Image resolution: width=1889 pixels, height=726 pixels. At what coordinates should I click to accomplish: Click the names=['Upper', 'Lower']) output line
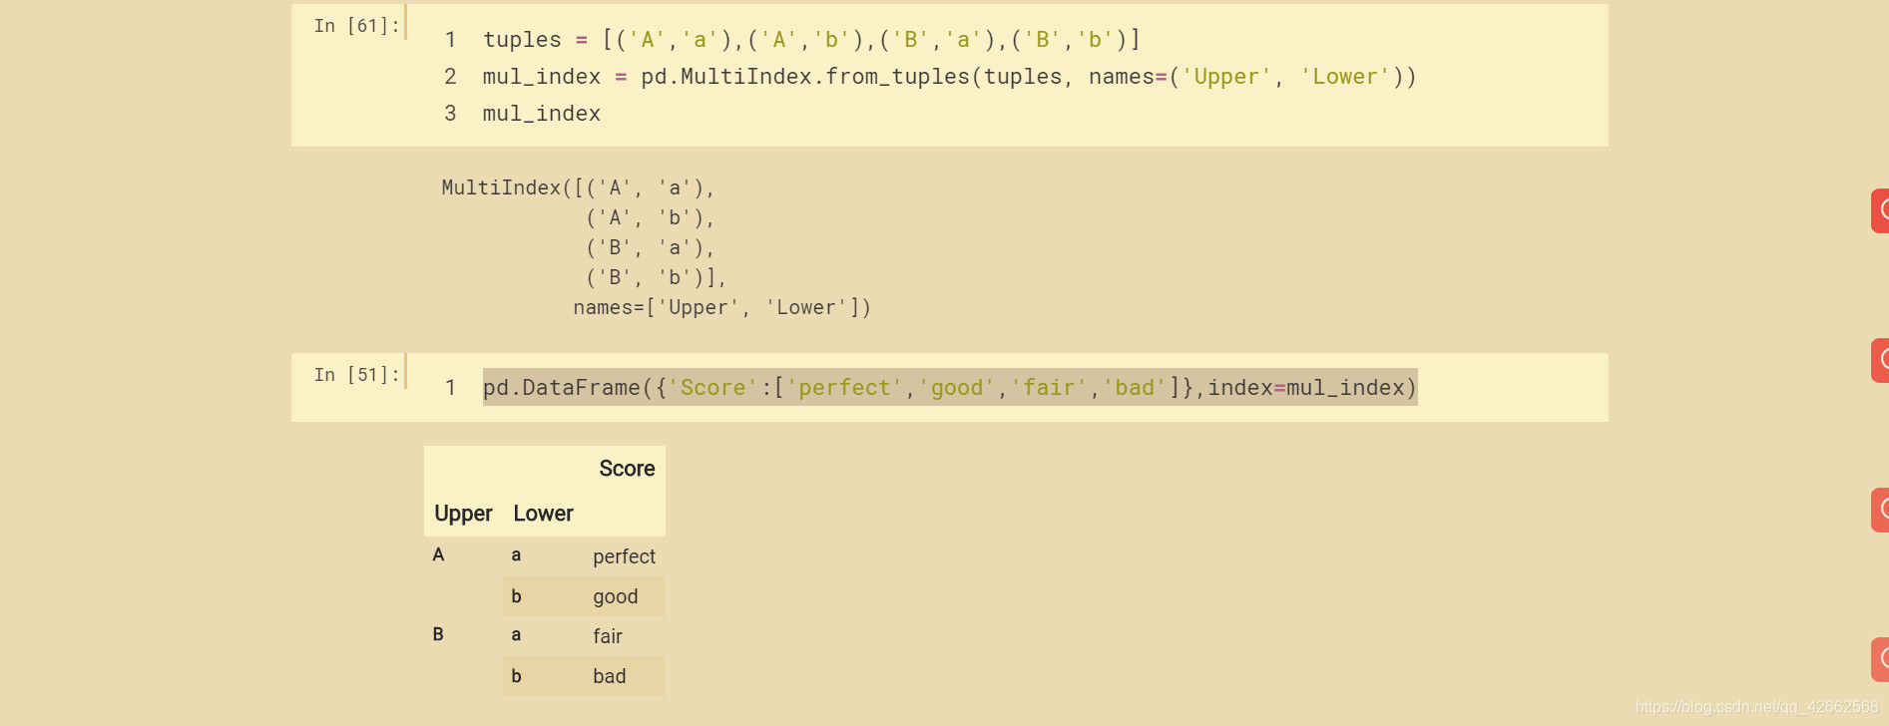722,307
